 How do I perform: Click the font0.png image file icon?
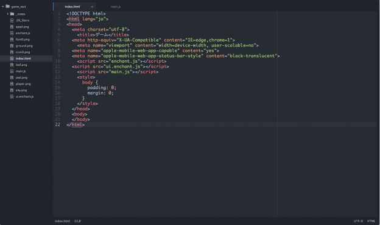tap(12, 39)
